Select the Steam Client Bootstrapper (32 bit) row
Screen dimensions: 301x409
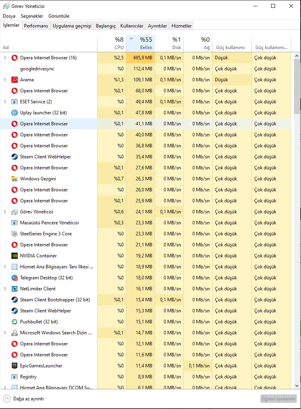pos(146,300)
